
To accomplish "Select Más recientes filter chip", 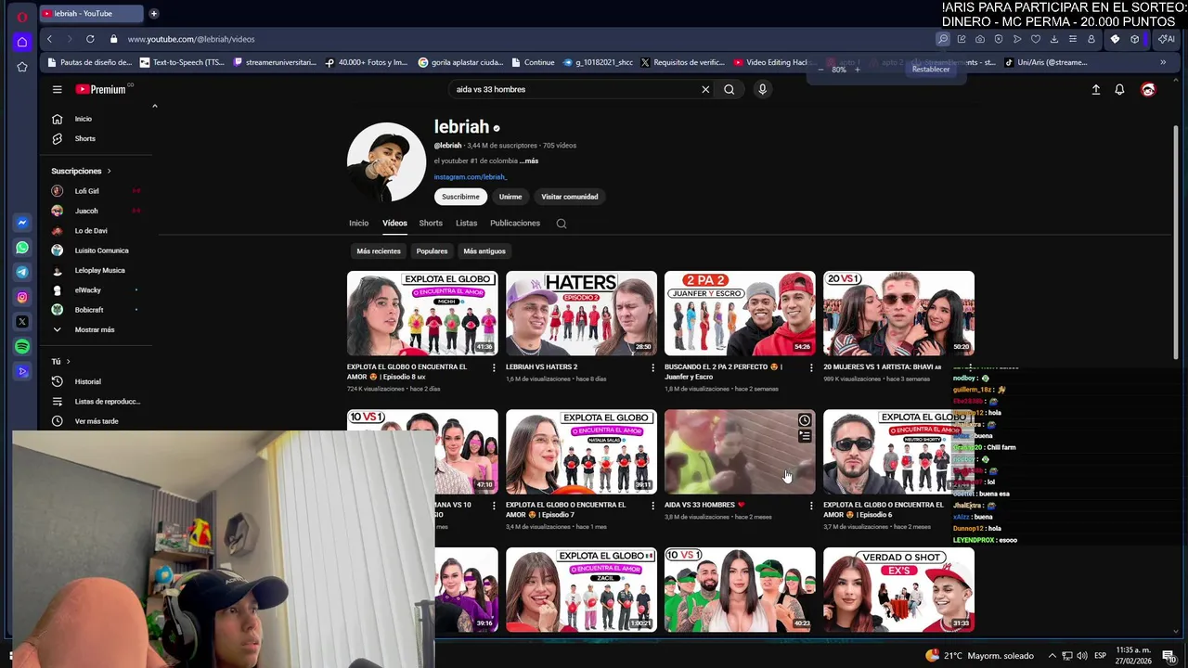I will (x=379, y=250).
